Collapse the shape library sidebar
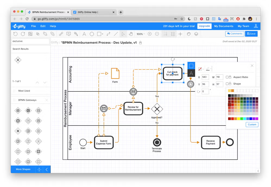 point(46,169)
